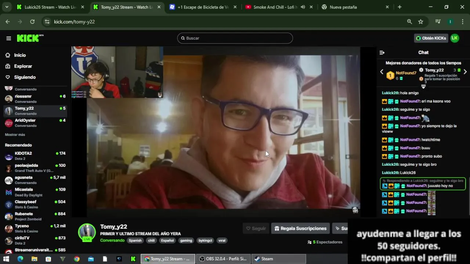Click the Seguir follow button

click(x=256, y=228)
